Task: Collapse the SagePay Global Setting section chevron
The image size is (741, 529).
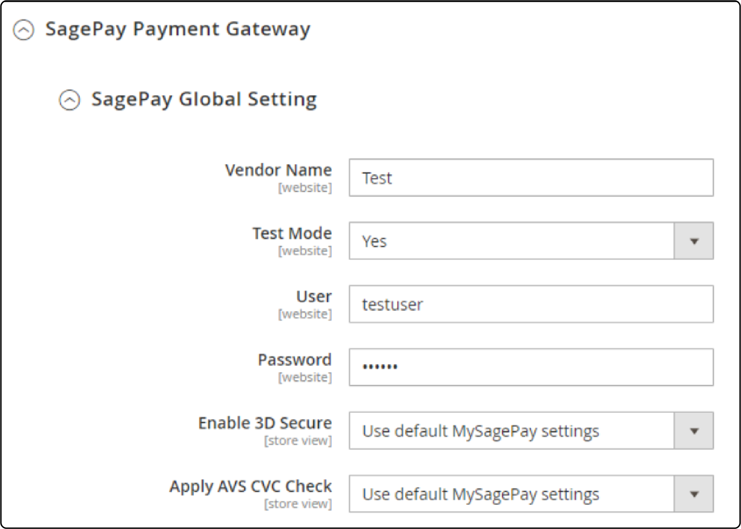Action: (x=70, y=100)
